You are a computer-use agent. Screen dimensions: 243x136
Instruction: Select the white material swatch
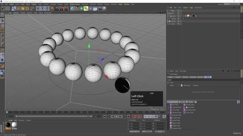14,125
